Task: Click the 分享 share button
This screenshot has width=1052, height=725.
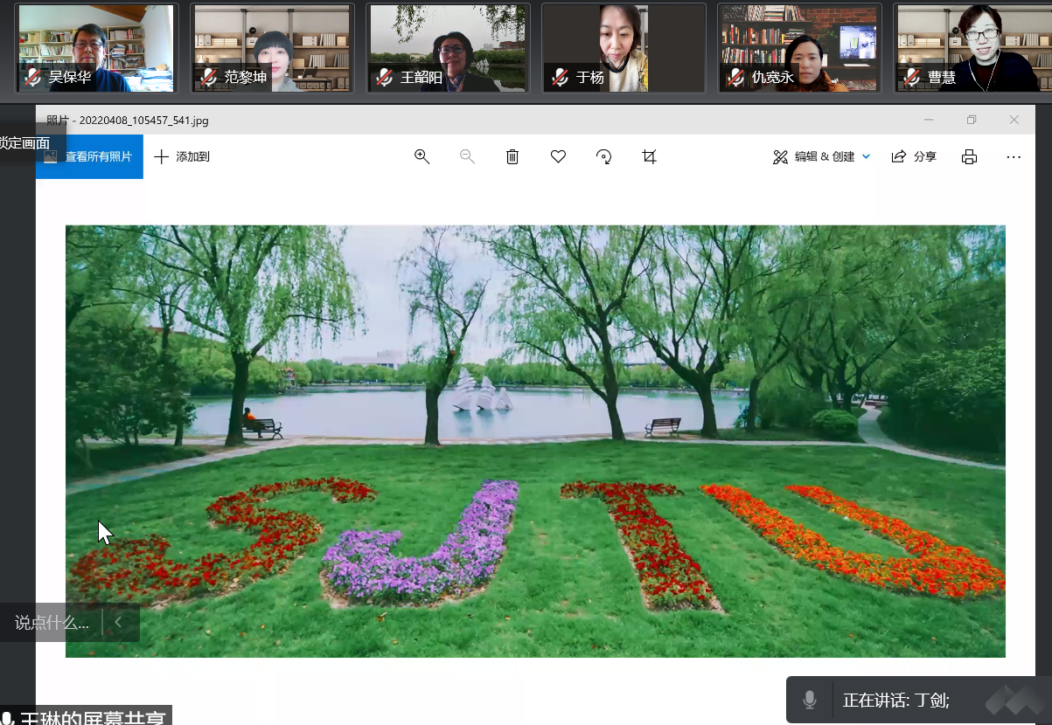Action: (x=914, y=156)
